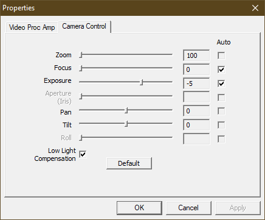Uncheck the Focus Auto checkbox
This screenshot has height=220, width=265.
pos(221,69)
